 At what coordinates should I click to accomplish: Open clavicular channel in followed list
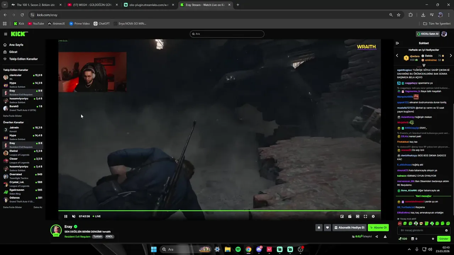[x=23, y=77]
